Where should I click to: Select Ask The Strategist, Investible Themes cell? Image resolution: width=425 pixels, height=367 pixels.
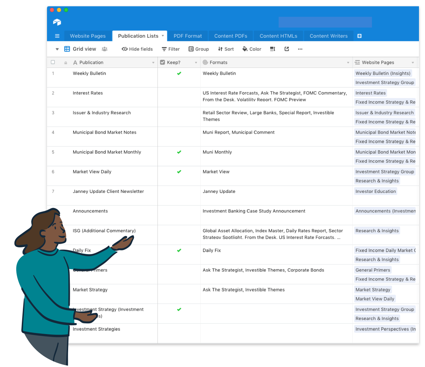coord(276,294)
